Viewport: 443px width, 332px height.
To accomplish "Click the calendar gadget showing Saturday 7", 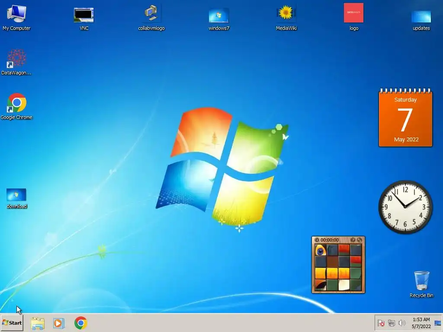I will [x=405, y=118].
